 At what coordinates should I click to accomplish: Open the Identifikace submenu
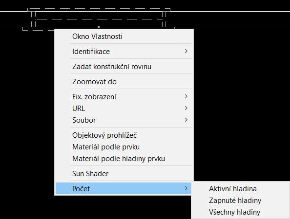coord(124,52)
